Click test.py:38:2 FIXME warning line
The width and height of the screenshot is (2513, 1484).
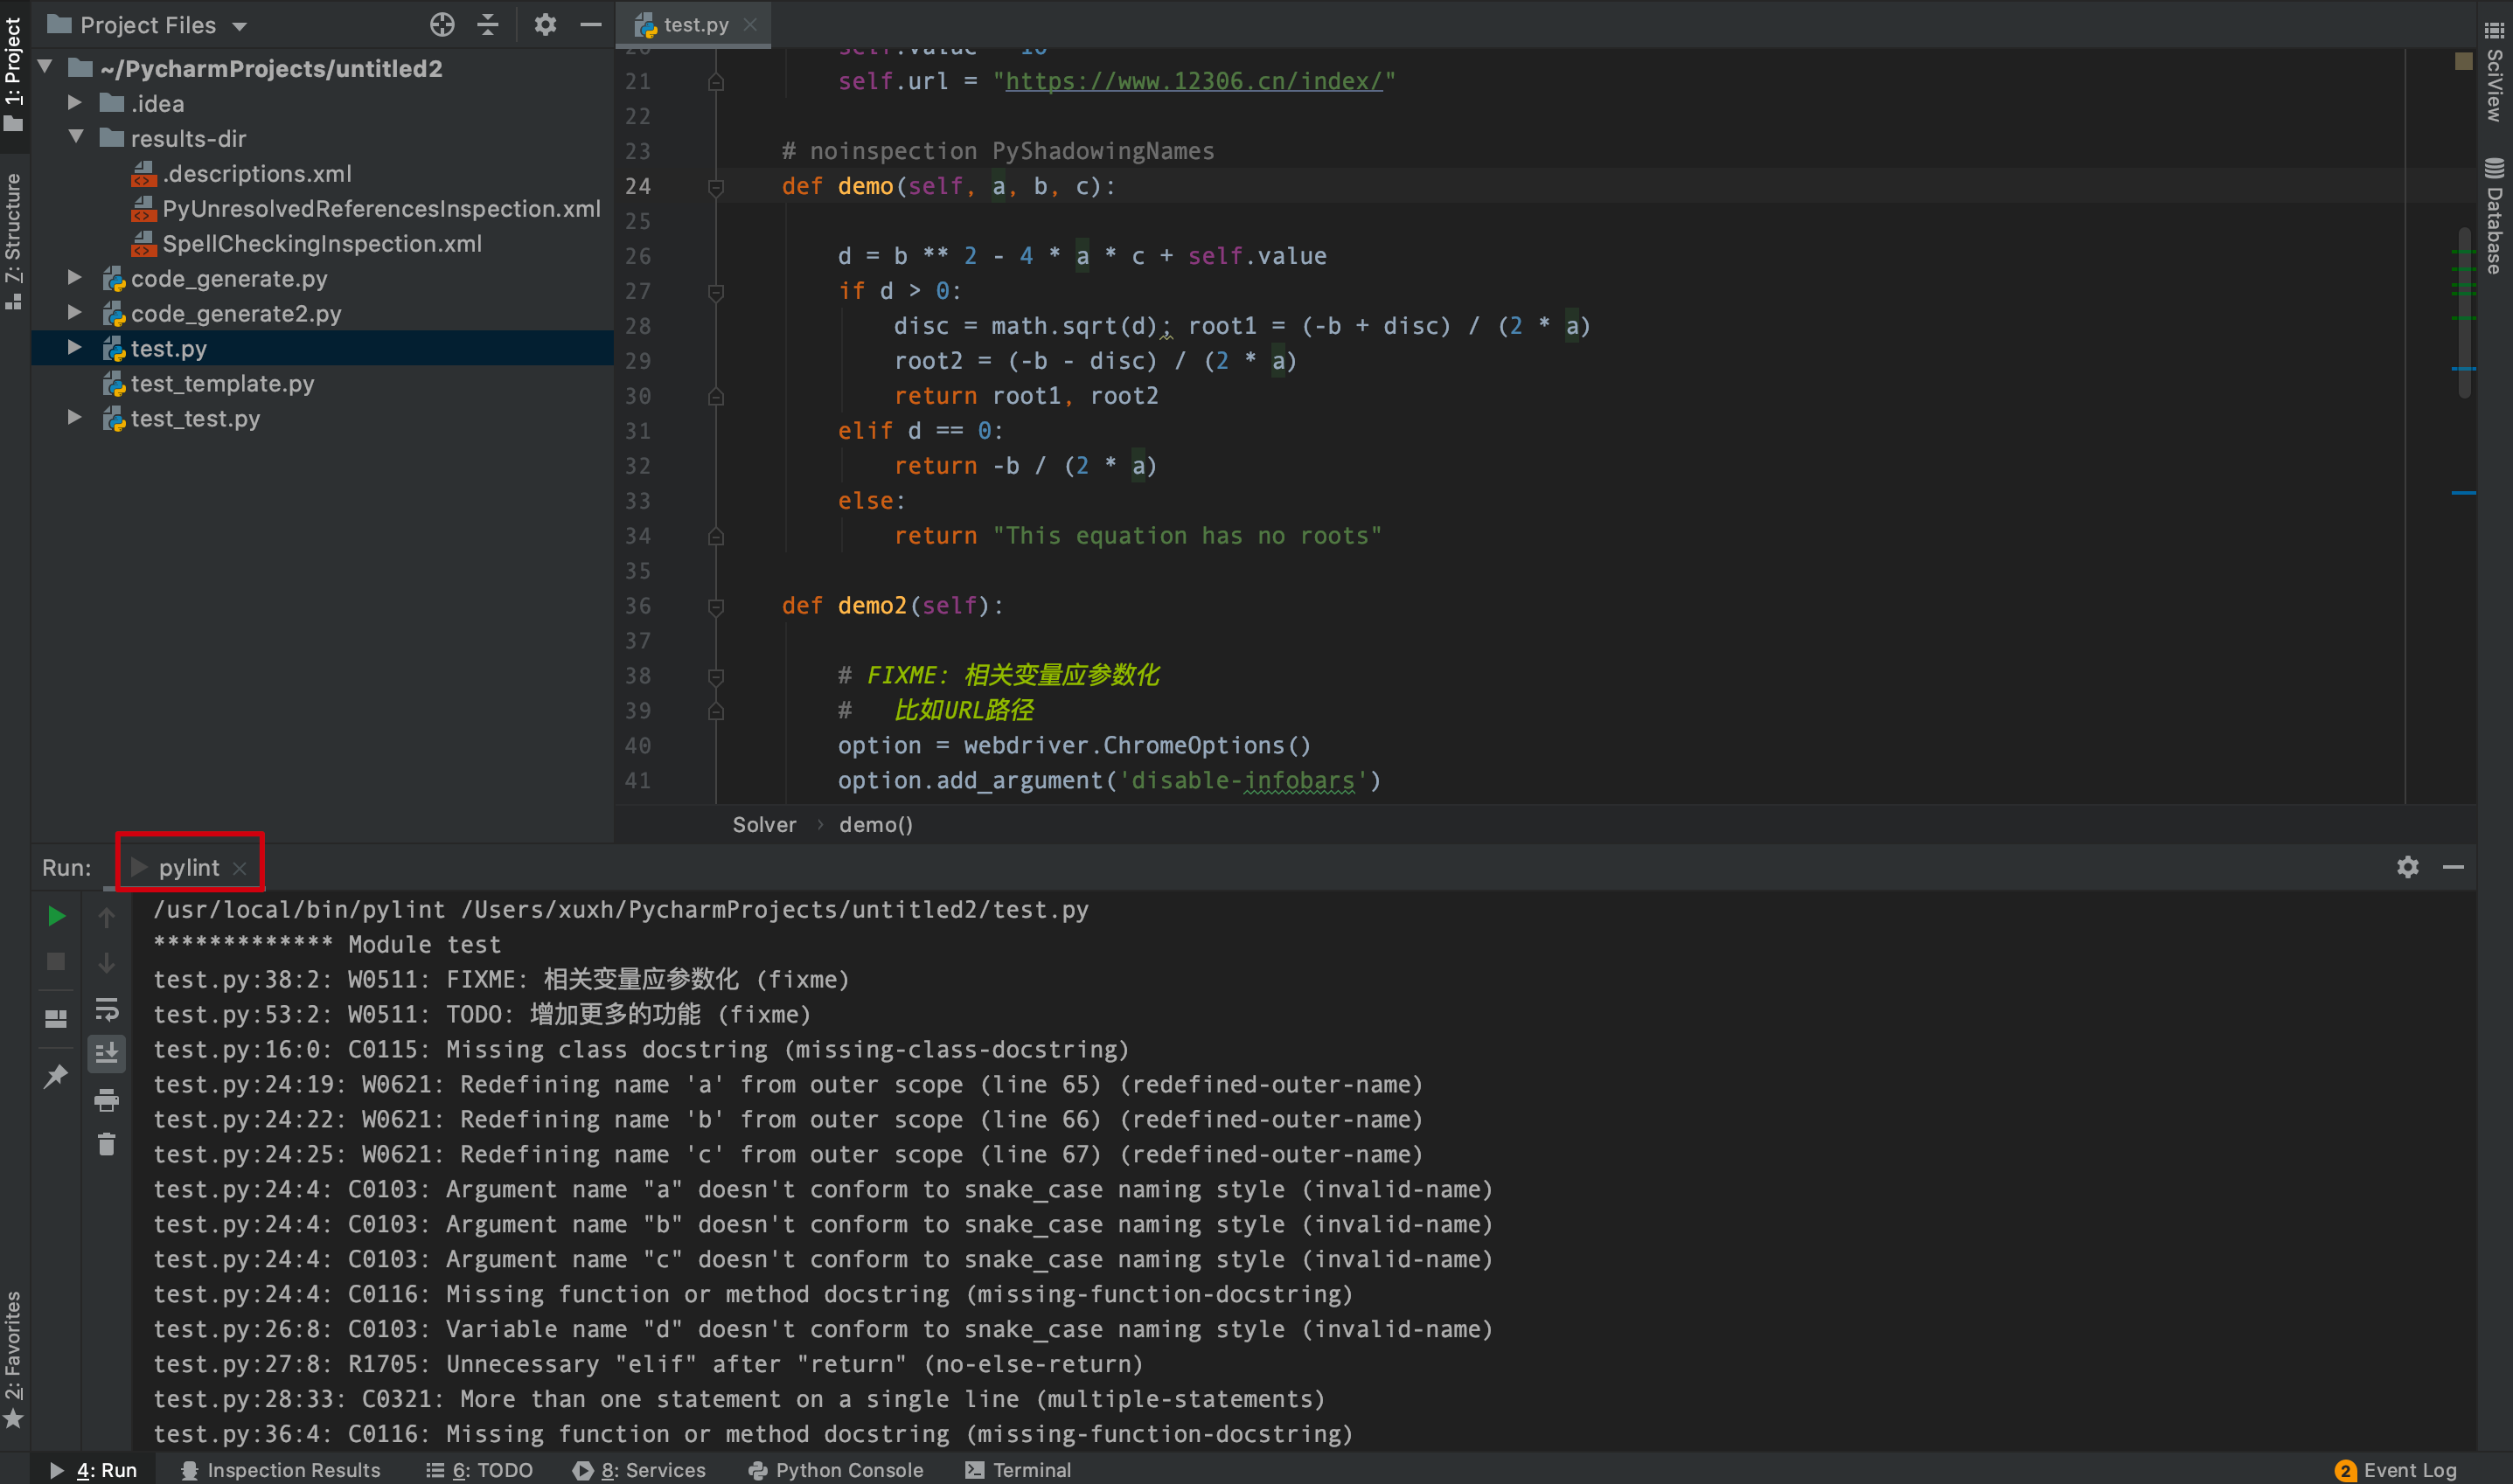[501, 980]
